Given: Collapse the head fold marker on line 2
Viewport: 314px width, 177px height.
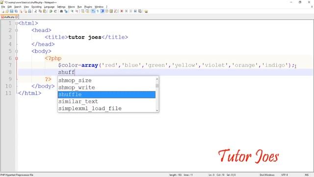Looking at the screenshot, I should (x=16, y=30).
